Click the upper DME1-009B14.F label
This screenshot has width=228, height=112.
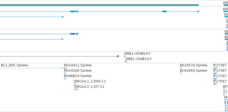(137, 54)
